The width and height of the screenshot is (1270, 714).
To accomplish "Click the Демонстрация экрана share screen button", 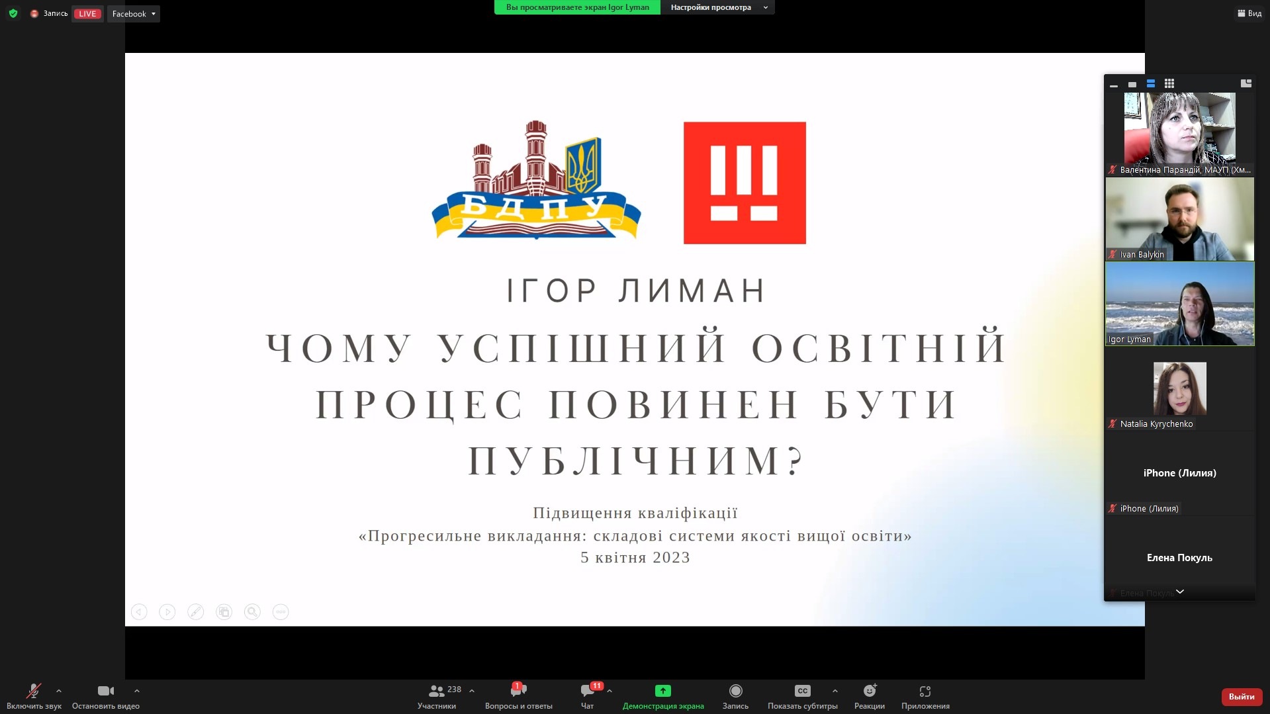I will tap(663, 697).
